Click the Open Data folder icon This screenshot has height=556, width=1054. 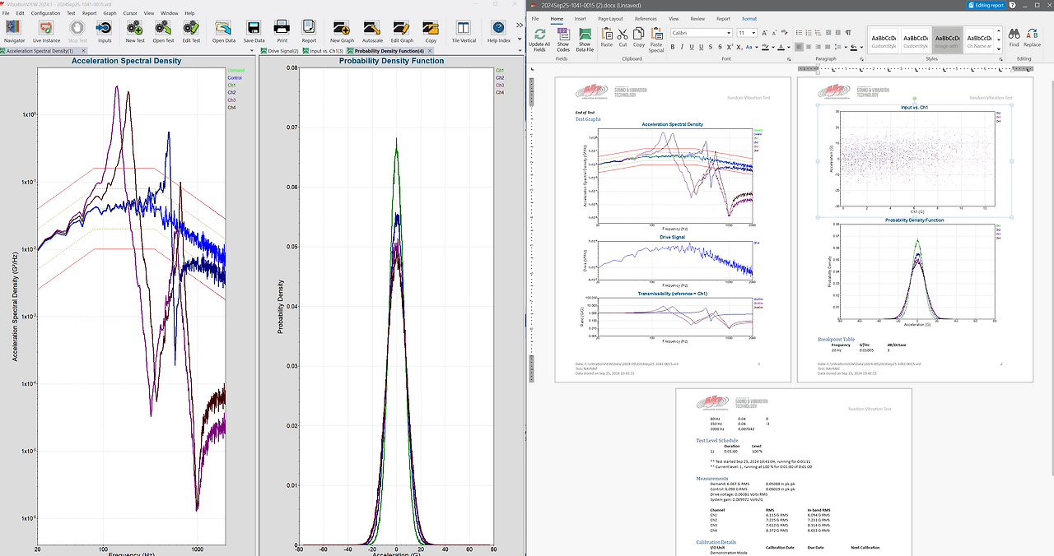pyautogui.click(x=224, y=31)
